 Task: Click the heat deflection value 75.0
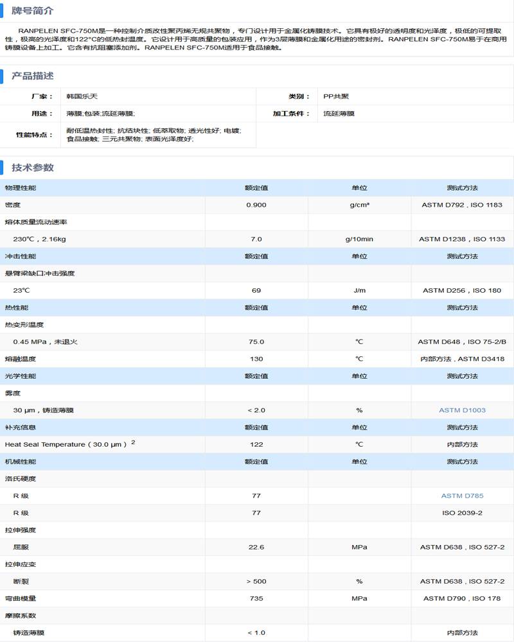(x=256, y=342)
